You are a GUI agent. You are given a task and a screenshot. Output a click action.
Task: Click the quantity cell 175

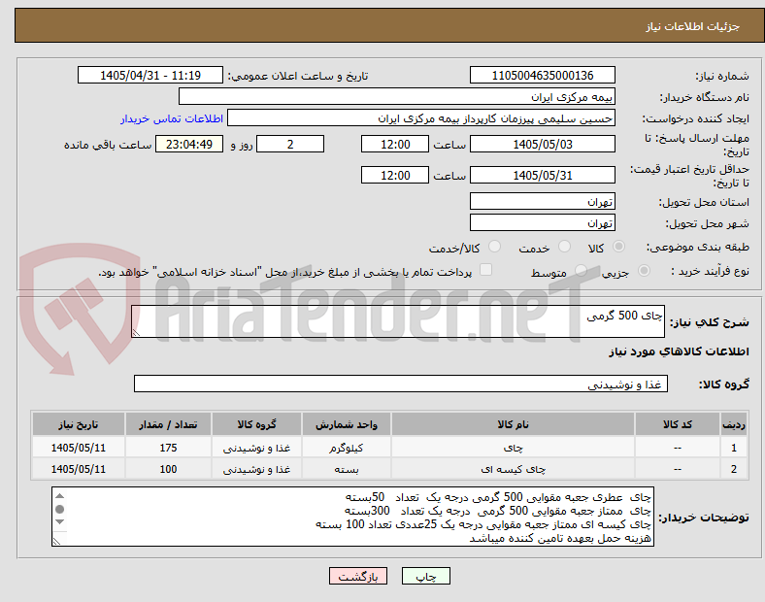point(168,448)
